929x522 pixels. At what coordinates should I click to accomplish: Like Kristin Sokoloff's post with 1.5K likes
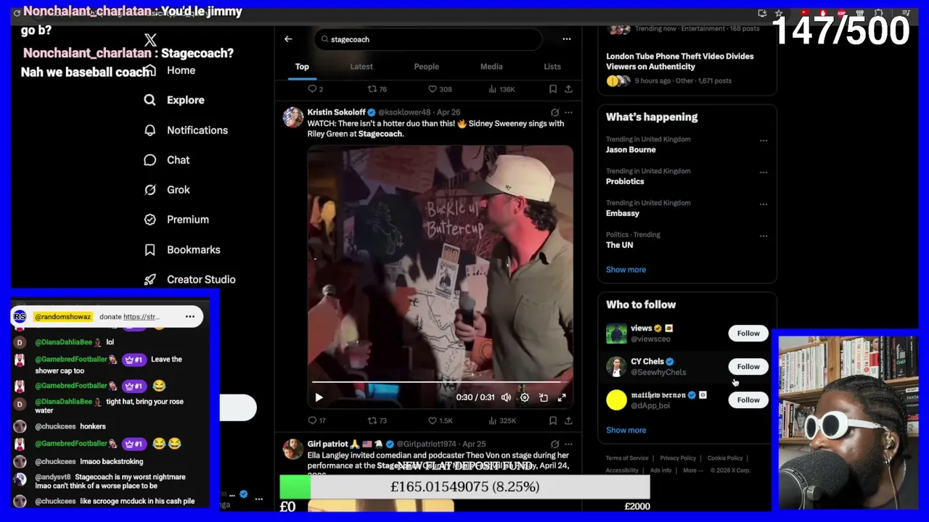(x=440, y=420)
